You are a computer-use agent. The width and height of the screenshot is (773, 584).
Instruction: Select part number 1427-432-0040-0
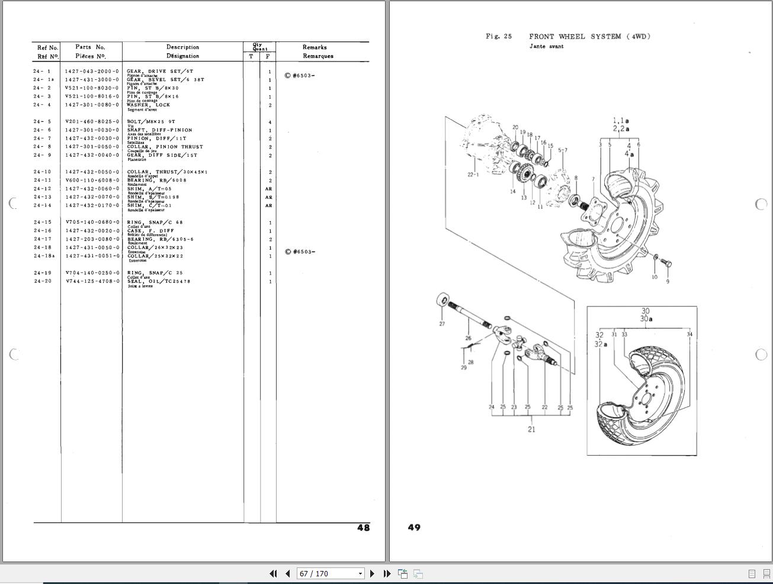[92, 156]
